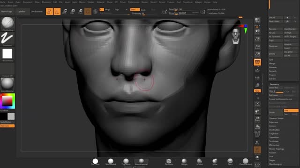Pick the hPolish brush from bottom shelf

199,162
